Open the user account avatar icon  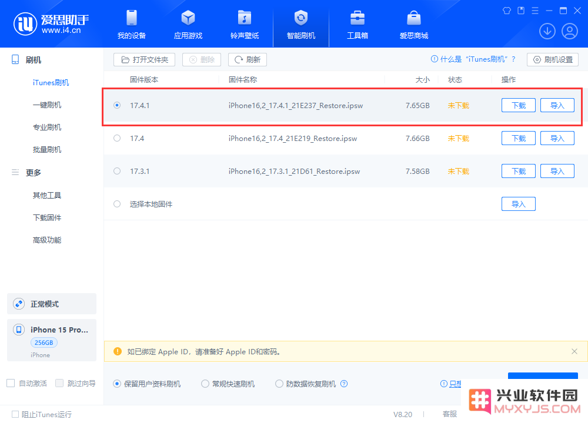570,31
